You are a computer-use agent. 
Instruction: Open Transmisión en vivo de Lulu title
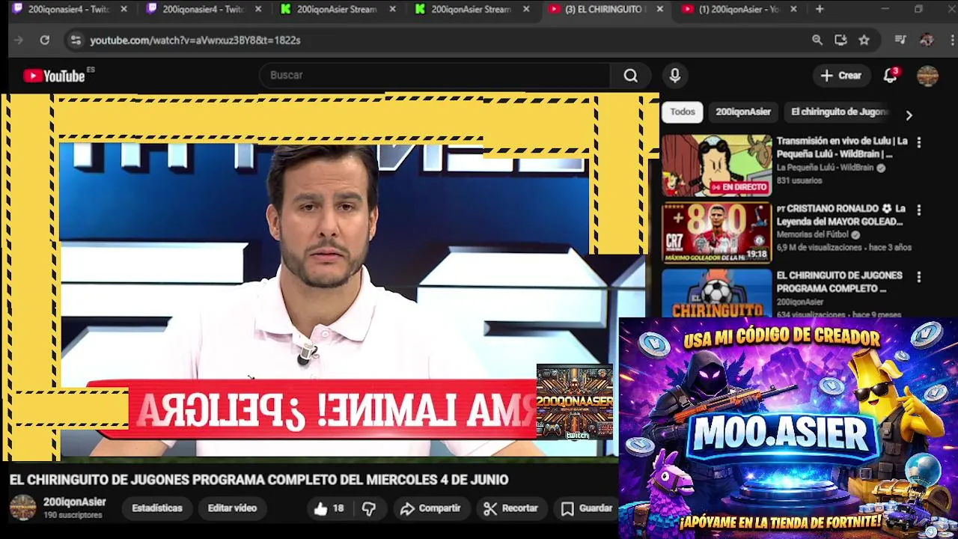(842, 147)
